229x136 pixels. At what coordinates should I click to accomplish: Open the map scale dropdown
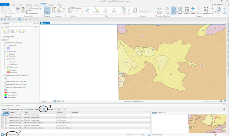click(52, 101)
